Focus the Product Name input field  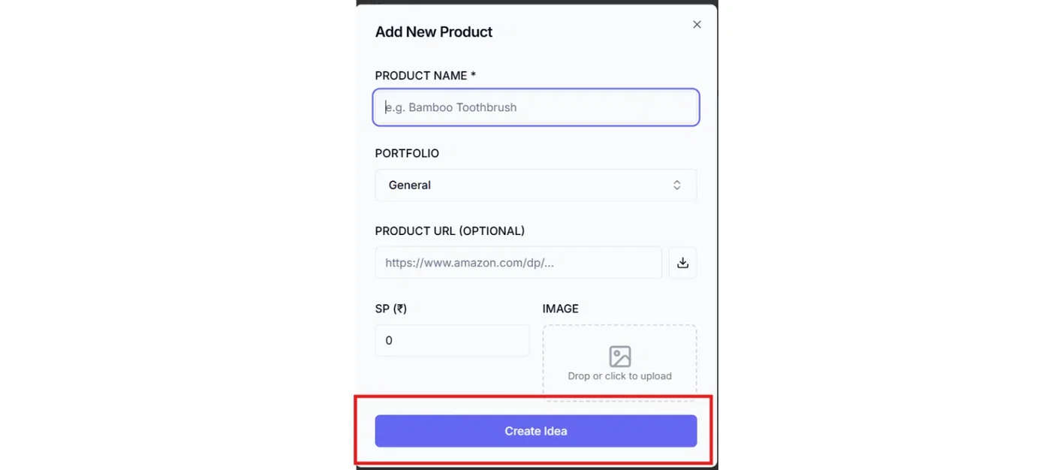(535, 107)
